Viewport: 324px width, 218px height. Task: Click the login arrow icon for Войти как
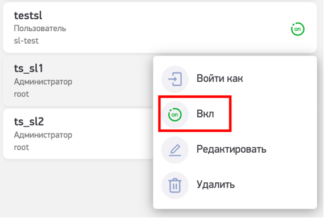point(175,79)
